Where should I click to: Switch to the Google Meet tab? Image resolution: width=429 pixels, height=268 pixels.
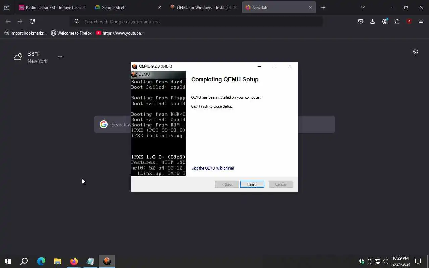[x=127, y=7]
